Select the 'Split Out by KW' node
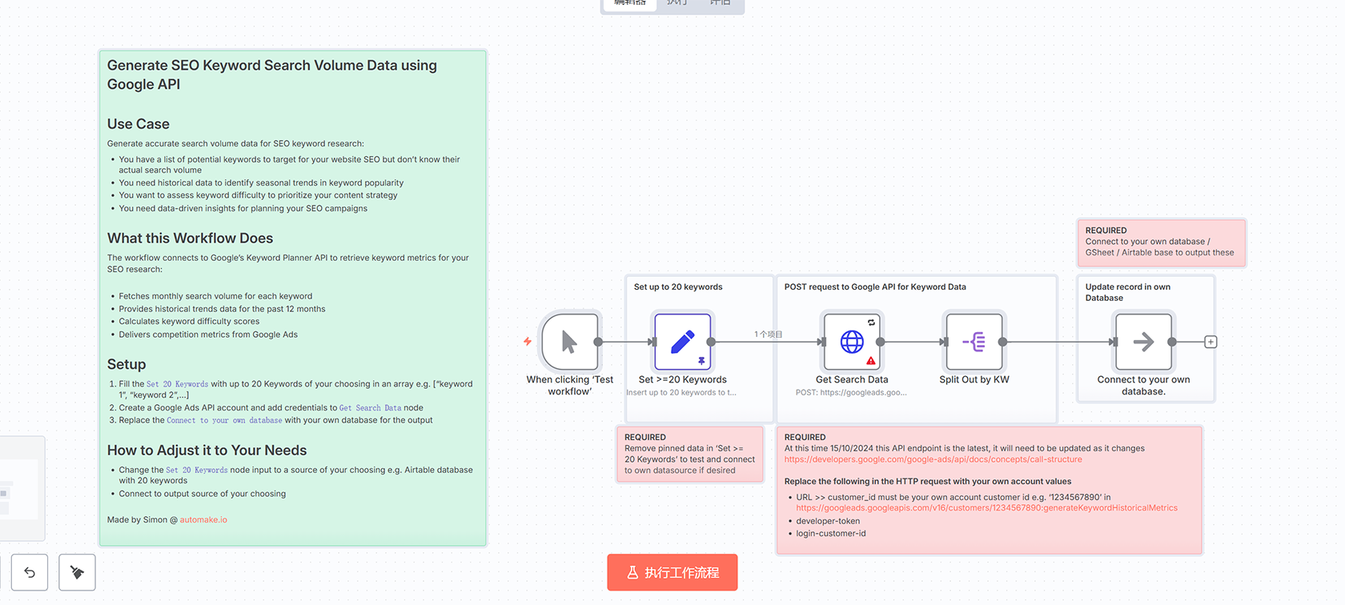Image resolution: width=1345 pixels, height=605 pixels. 974,342
